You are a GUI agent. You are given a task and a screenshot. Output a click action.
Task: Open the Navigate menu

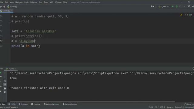(x=19, y=2)
